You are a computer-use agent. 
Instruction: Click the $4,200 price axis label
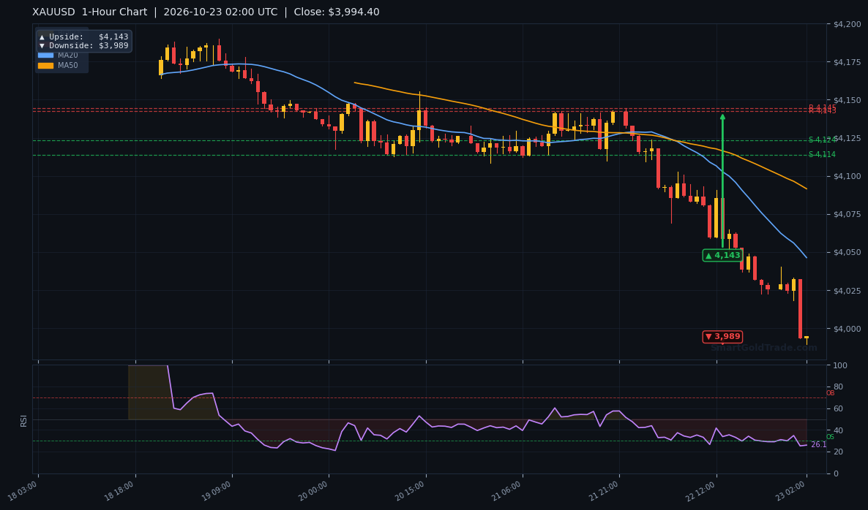(847, 24)
